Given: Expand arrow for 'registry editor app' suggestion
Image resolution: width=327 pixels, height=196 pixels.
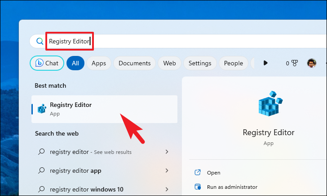Looking at the screenshot, I should click(x=167, y=170).
